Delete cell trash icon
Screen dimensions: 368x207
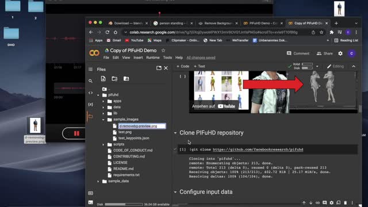click(x=345, y=202)
